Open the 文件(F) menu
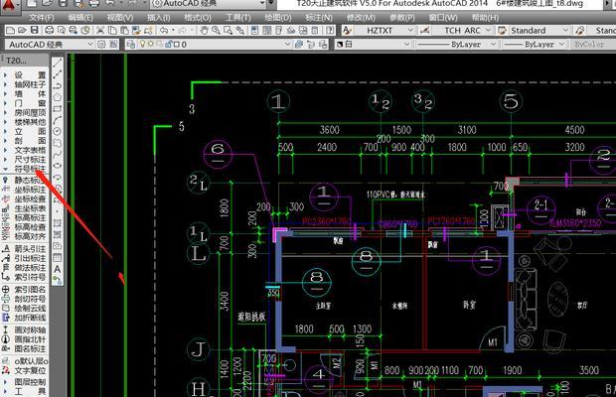This screenshot has width=616, height=397. pyautogui.click(x=42, y=18)
